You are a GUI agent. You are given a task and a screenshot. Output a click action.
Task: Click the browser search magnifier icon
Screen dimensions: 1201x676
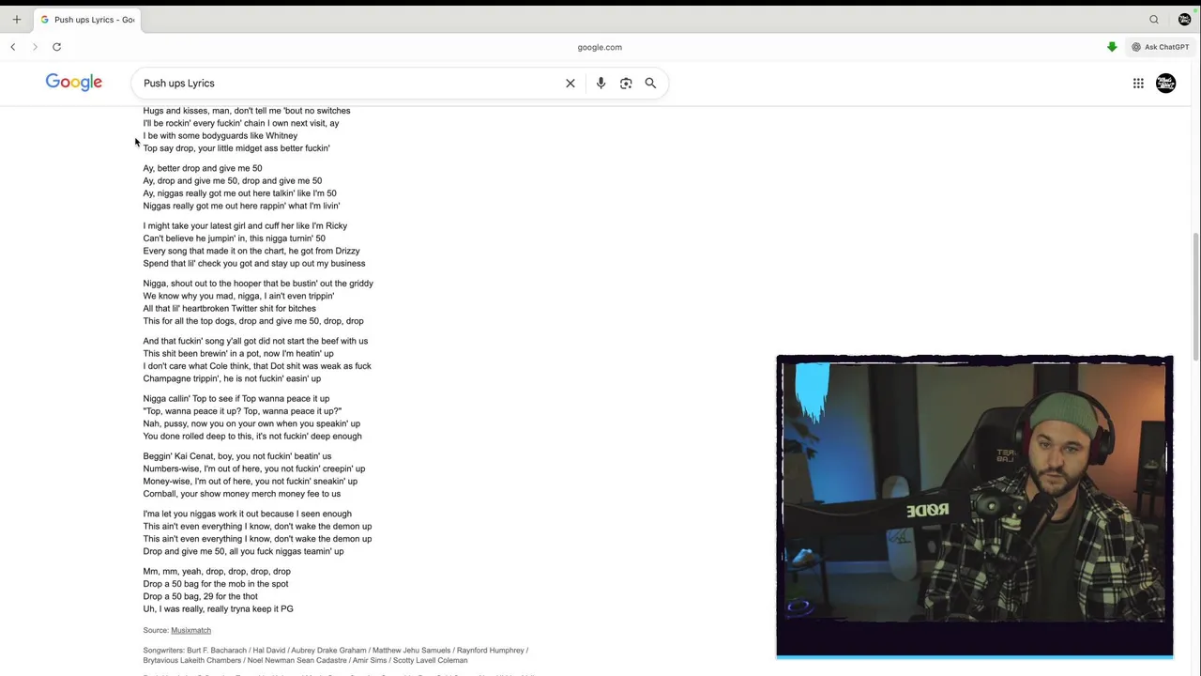click(1154, 20)
